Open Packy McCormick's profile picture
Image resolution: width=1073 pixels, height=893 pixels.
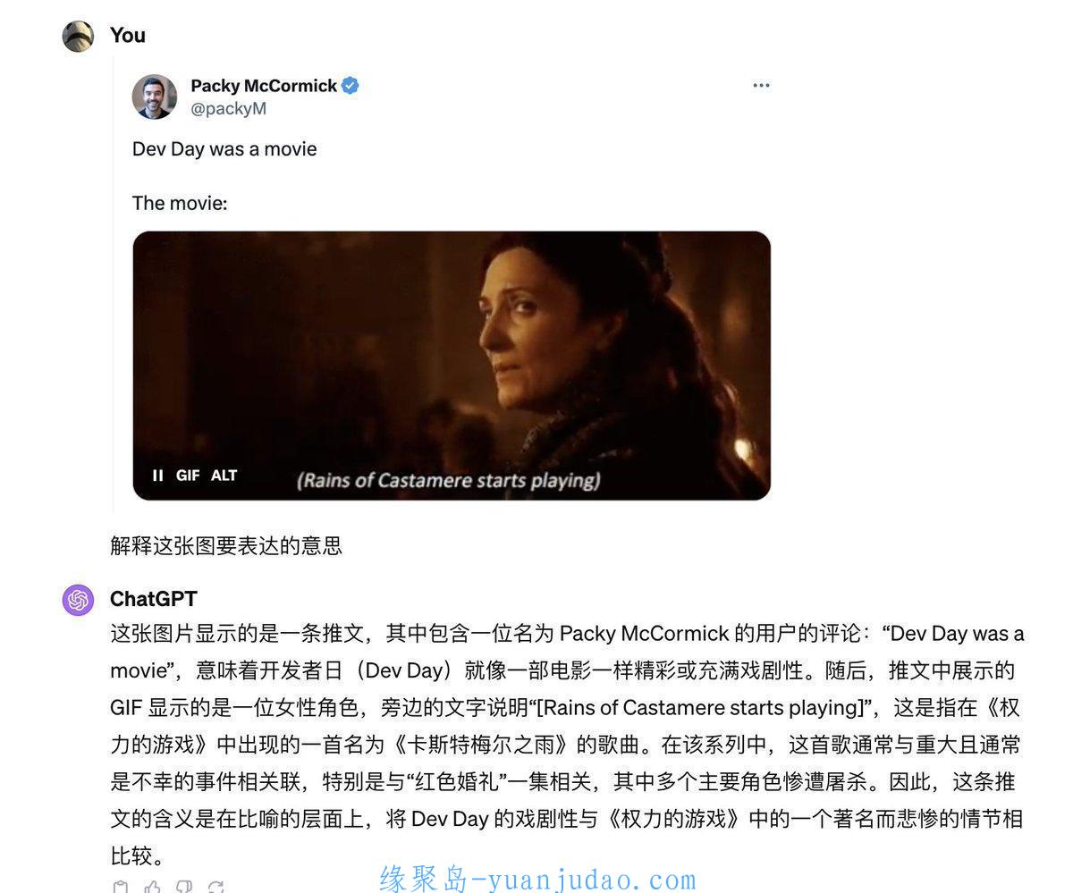(155, 97)
